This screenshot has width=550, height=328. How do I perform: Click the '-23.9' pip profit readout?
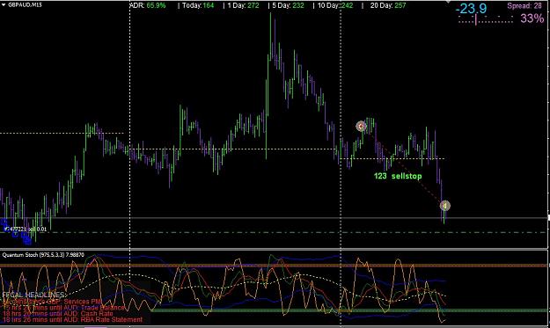(471, 9)
